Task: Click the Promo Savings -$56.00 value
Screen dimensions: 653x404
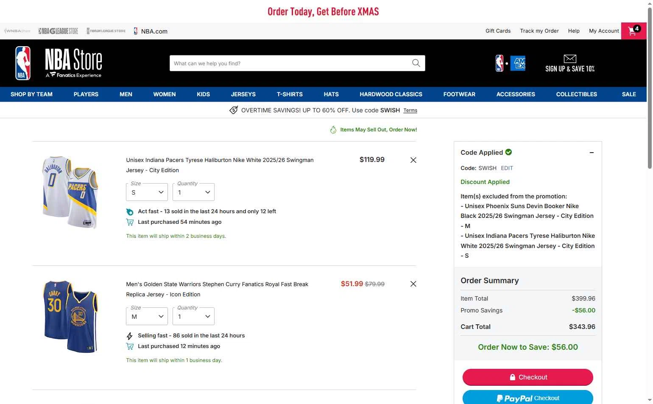Action: (583, 310)
